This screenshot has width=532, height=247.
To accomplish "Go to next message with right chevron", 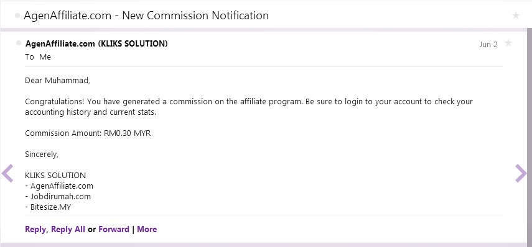I will coord(521,173).
